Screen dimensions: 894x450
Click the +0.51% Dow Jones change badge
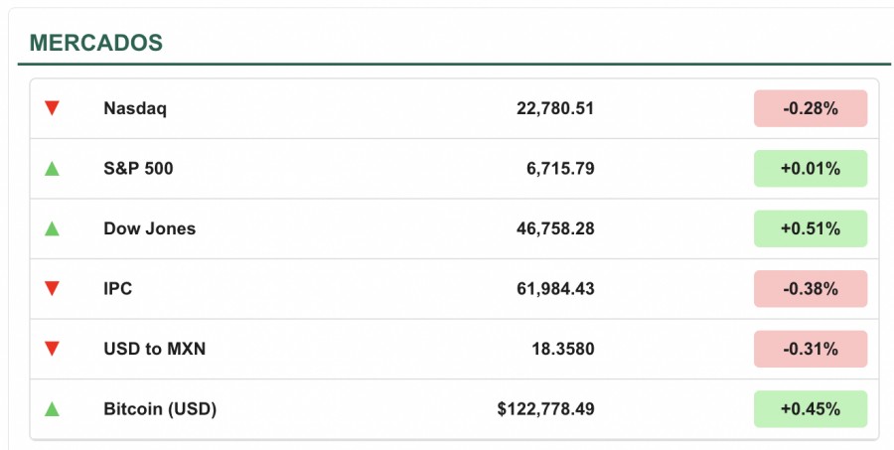coord(810,228)
